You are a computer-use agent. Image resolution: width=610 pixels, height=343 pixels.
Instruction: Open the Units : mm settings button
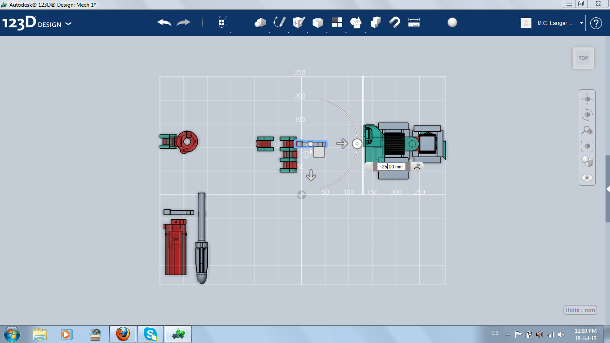580,310
